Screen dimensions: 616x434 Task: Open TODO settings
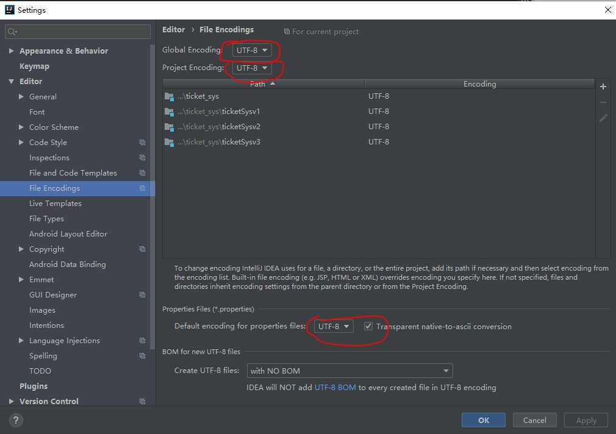click(x=40, y=371)
